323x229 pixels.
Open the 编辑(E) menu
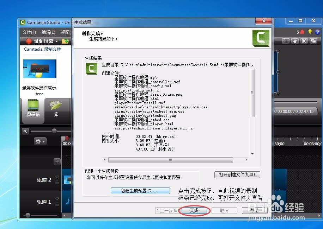[48, 32]
